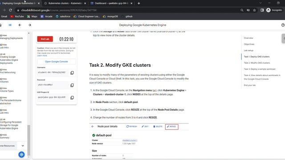Open the Arcade bookmark
Viewport: 285px width, 160px height.
pos(46,16)
